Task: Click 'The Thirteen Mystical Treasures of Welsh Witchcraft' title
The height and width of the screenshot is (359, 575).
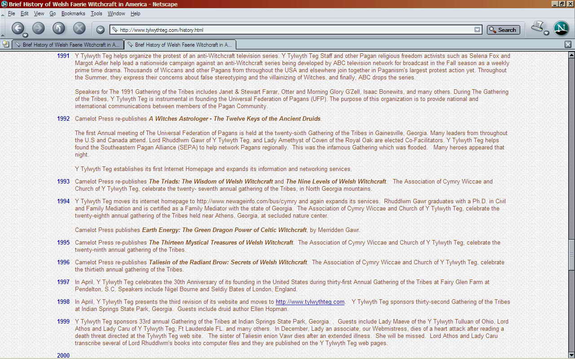Action: [x=221, y=243]
